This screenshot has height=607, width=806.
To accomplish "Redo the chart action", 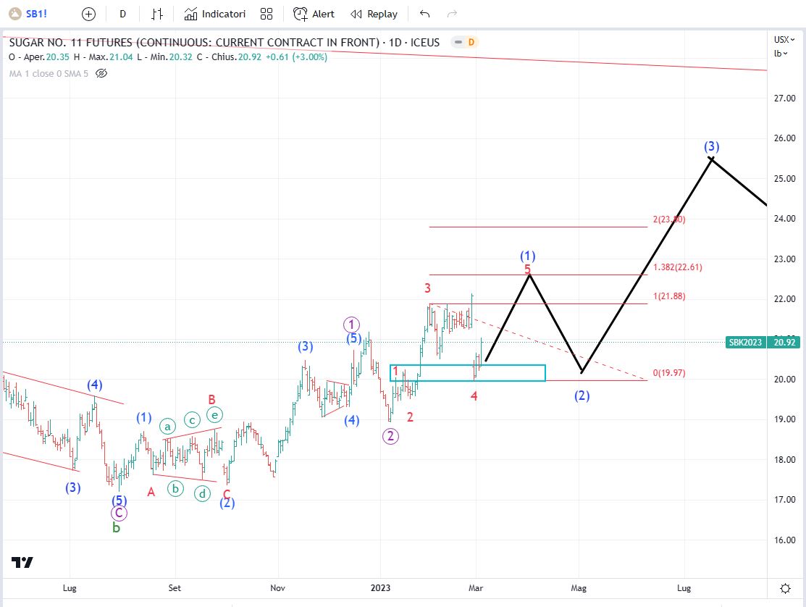I will tap(452, 14).
